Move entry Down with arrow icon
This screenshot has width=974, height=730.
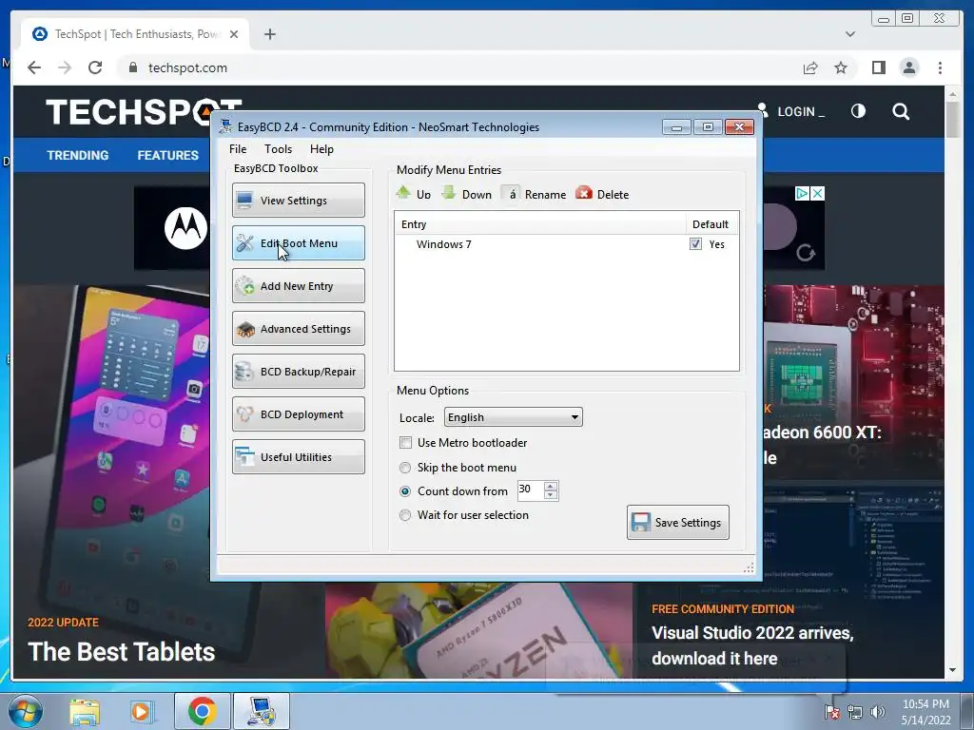[466, 194]
